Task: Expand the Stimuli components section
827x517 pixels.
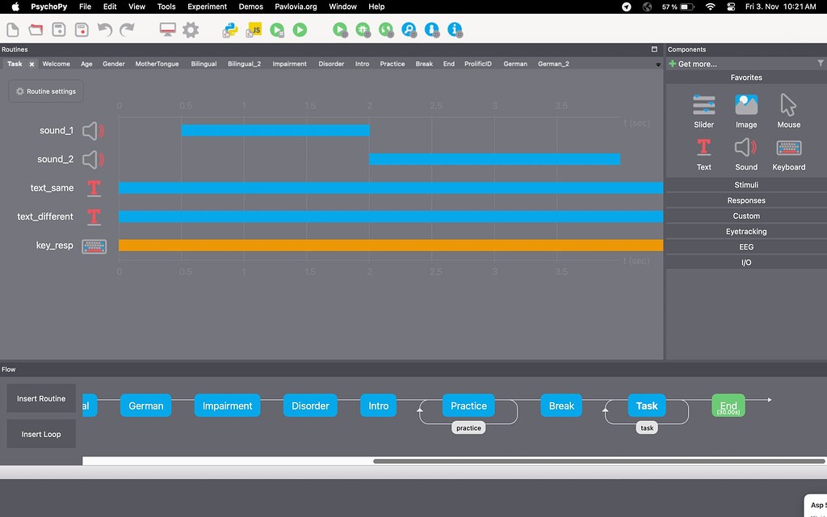Action: (x=745, y=184)
